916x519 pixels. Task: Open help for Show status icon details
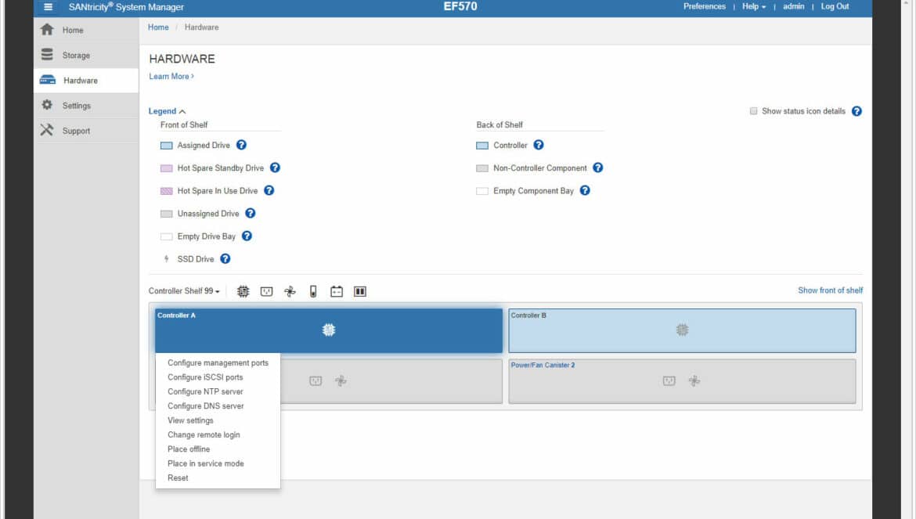(x=856, y=111)
